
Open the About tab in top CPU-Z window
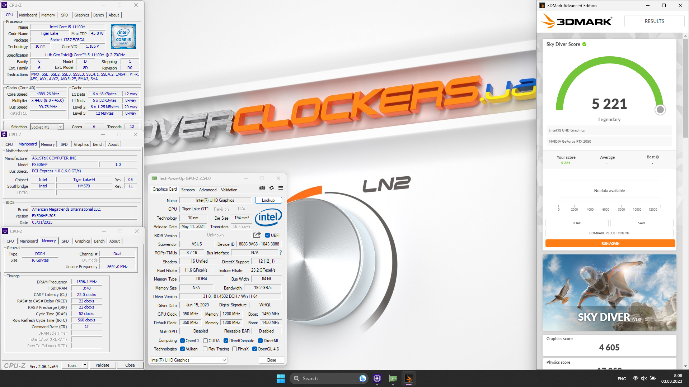point(114,15)
